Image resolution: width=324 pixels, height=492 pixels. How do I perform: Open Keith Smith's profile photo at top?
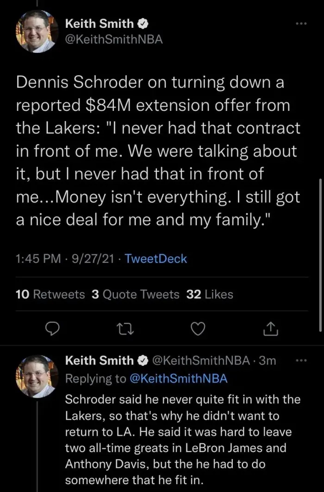[37, 31]
